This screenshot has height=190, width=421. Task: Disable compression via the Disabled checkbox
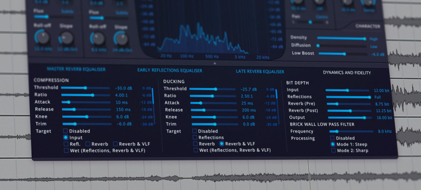(x=66, y=131)
